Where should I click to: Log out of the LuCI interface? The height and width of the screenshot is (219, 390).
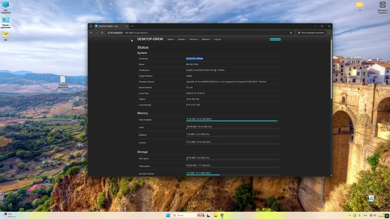(x=217, y=39)
